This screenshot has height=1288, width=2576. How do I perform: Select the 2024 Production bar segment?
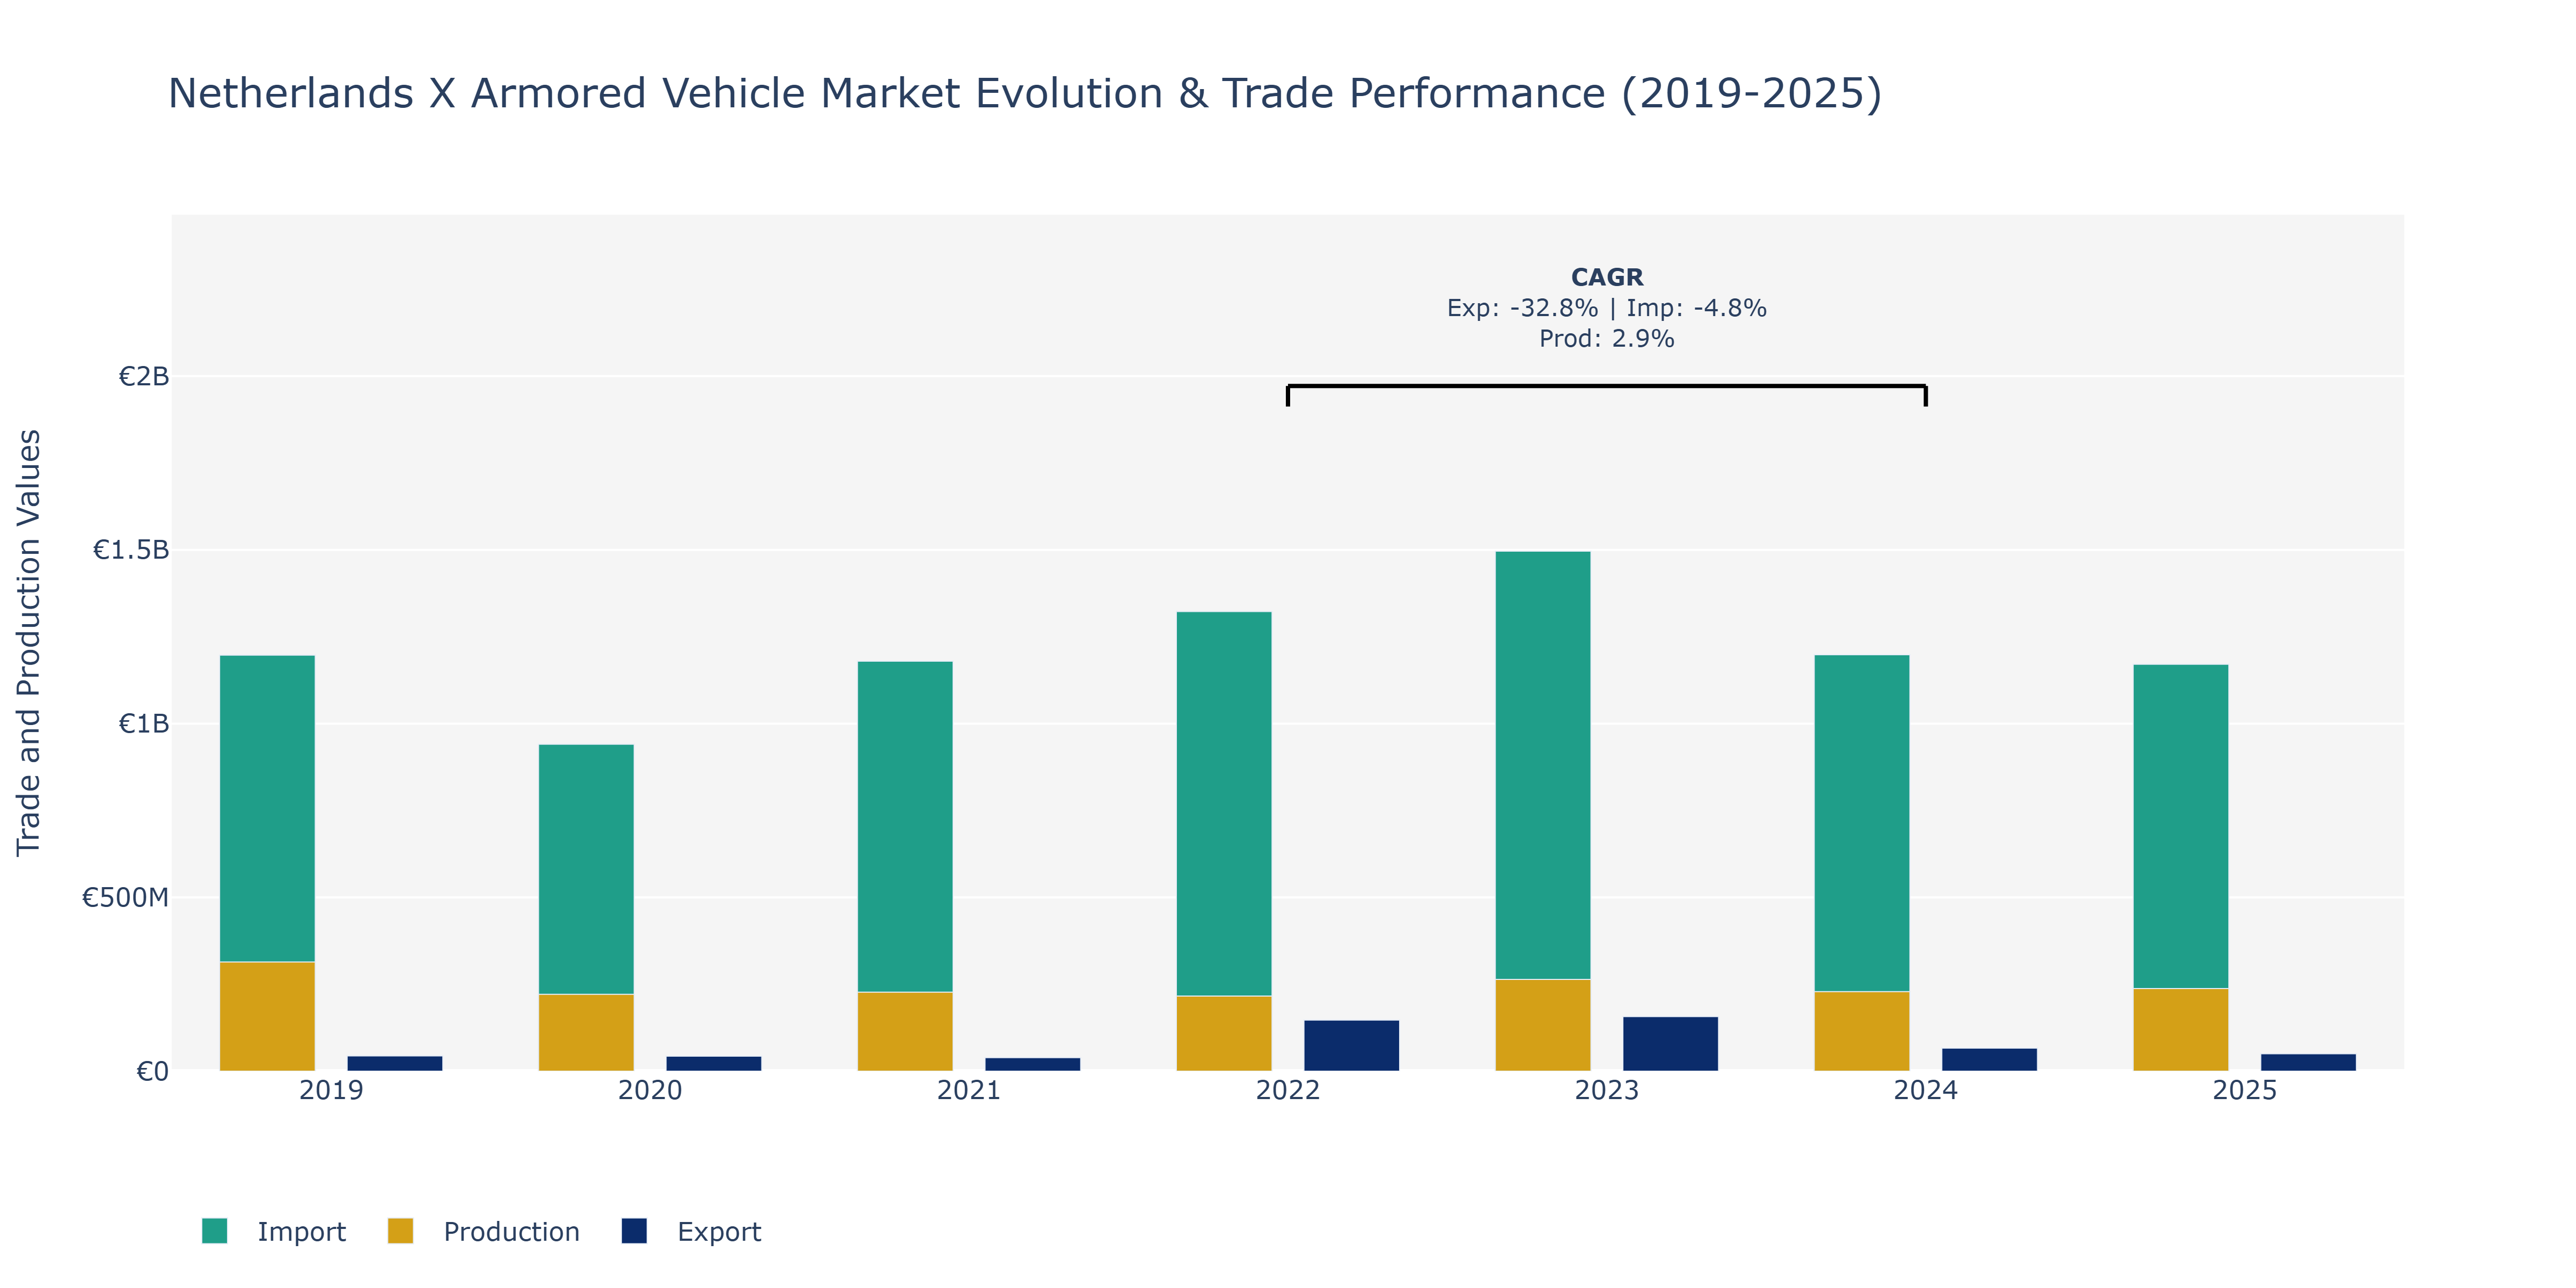[1862, 1031]
